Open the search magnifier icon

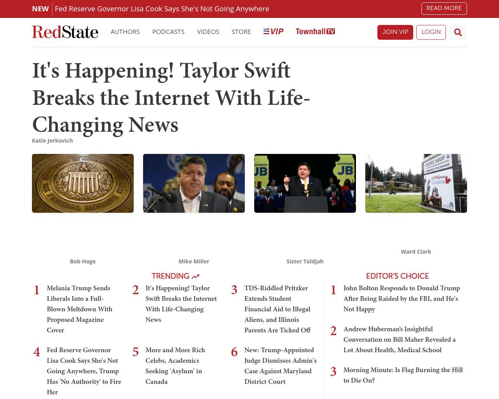[458, 32]
